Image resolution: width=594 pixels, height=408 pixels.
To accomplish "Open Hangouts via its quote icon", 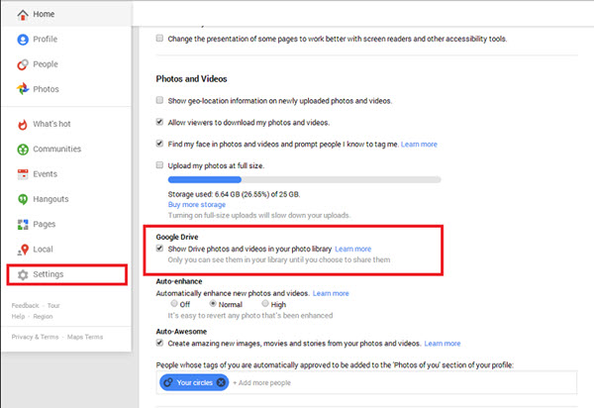I will [x=22, y=199].
